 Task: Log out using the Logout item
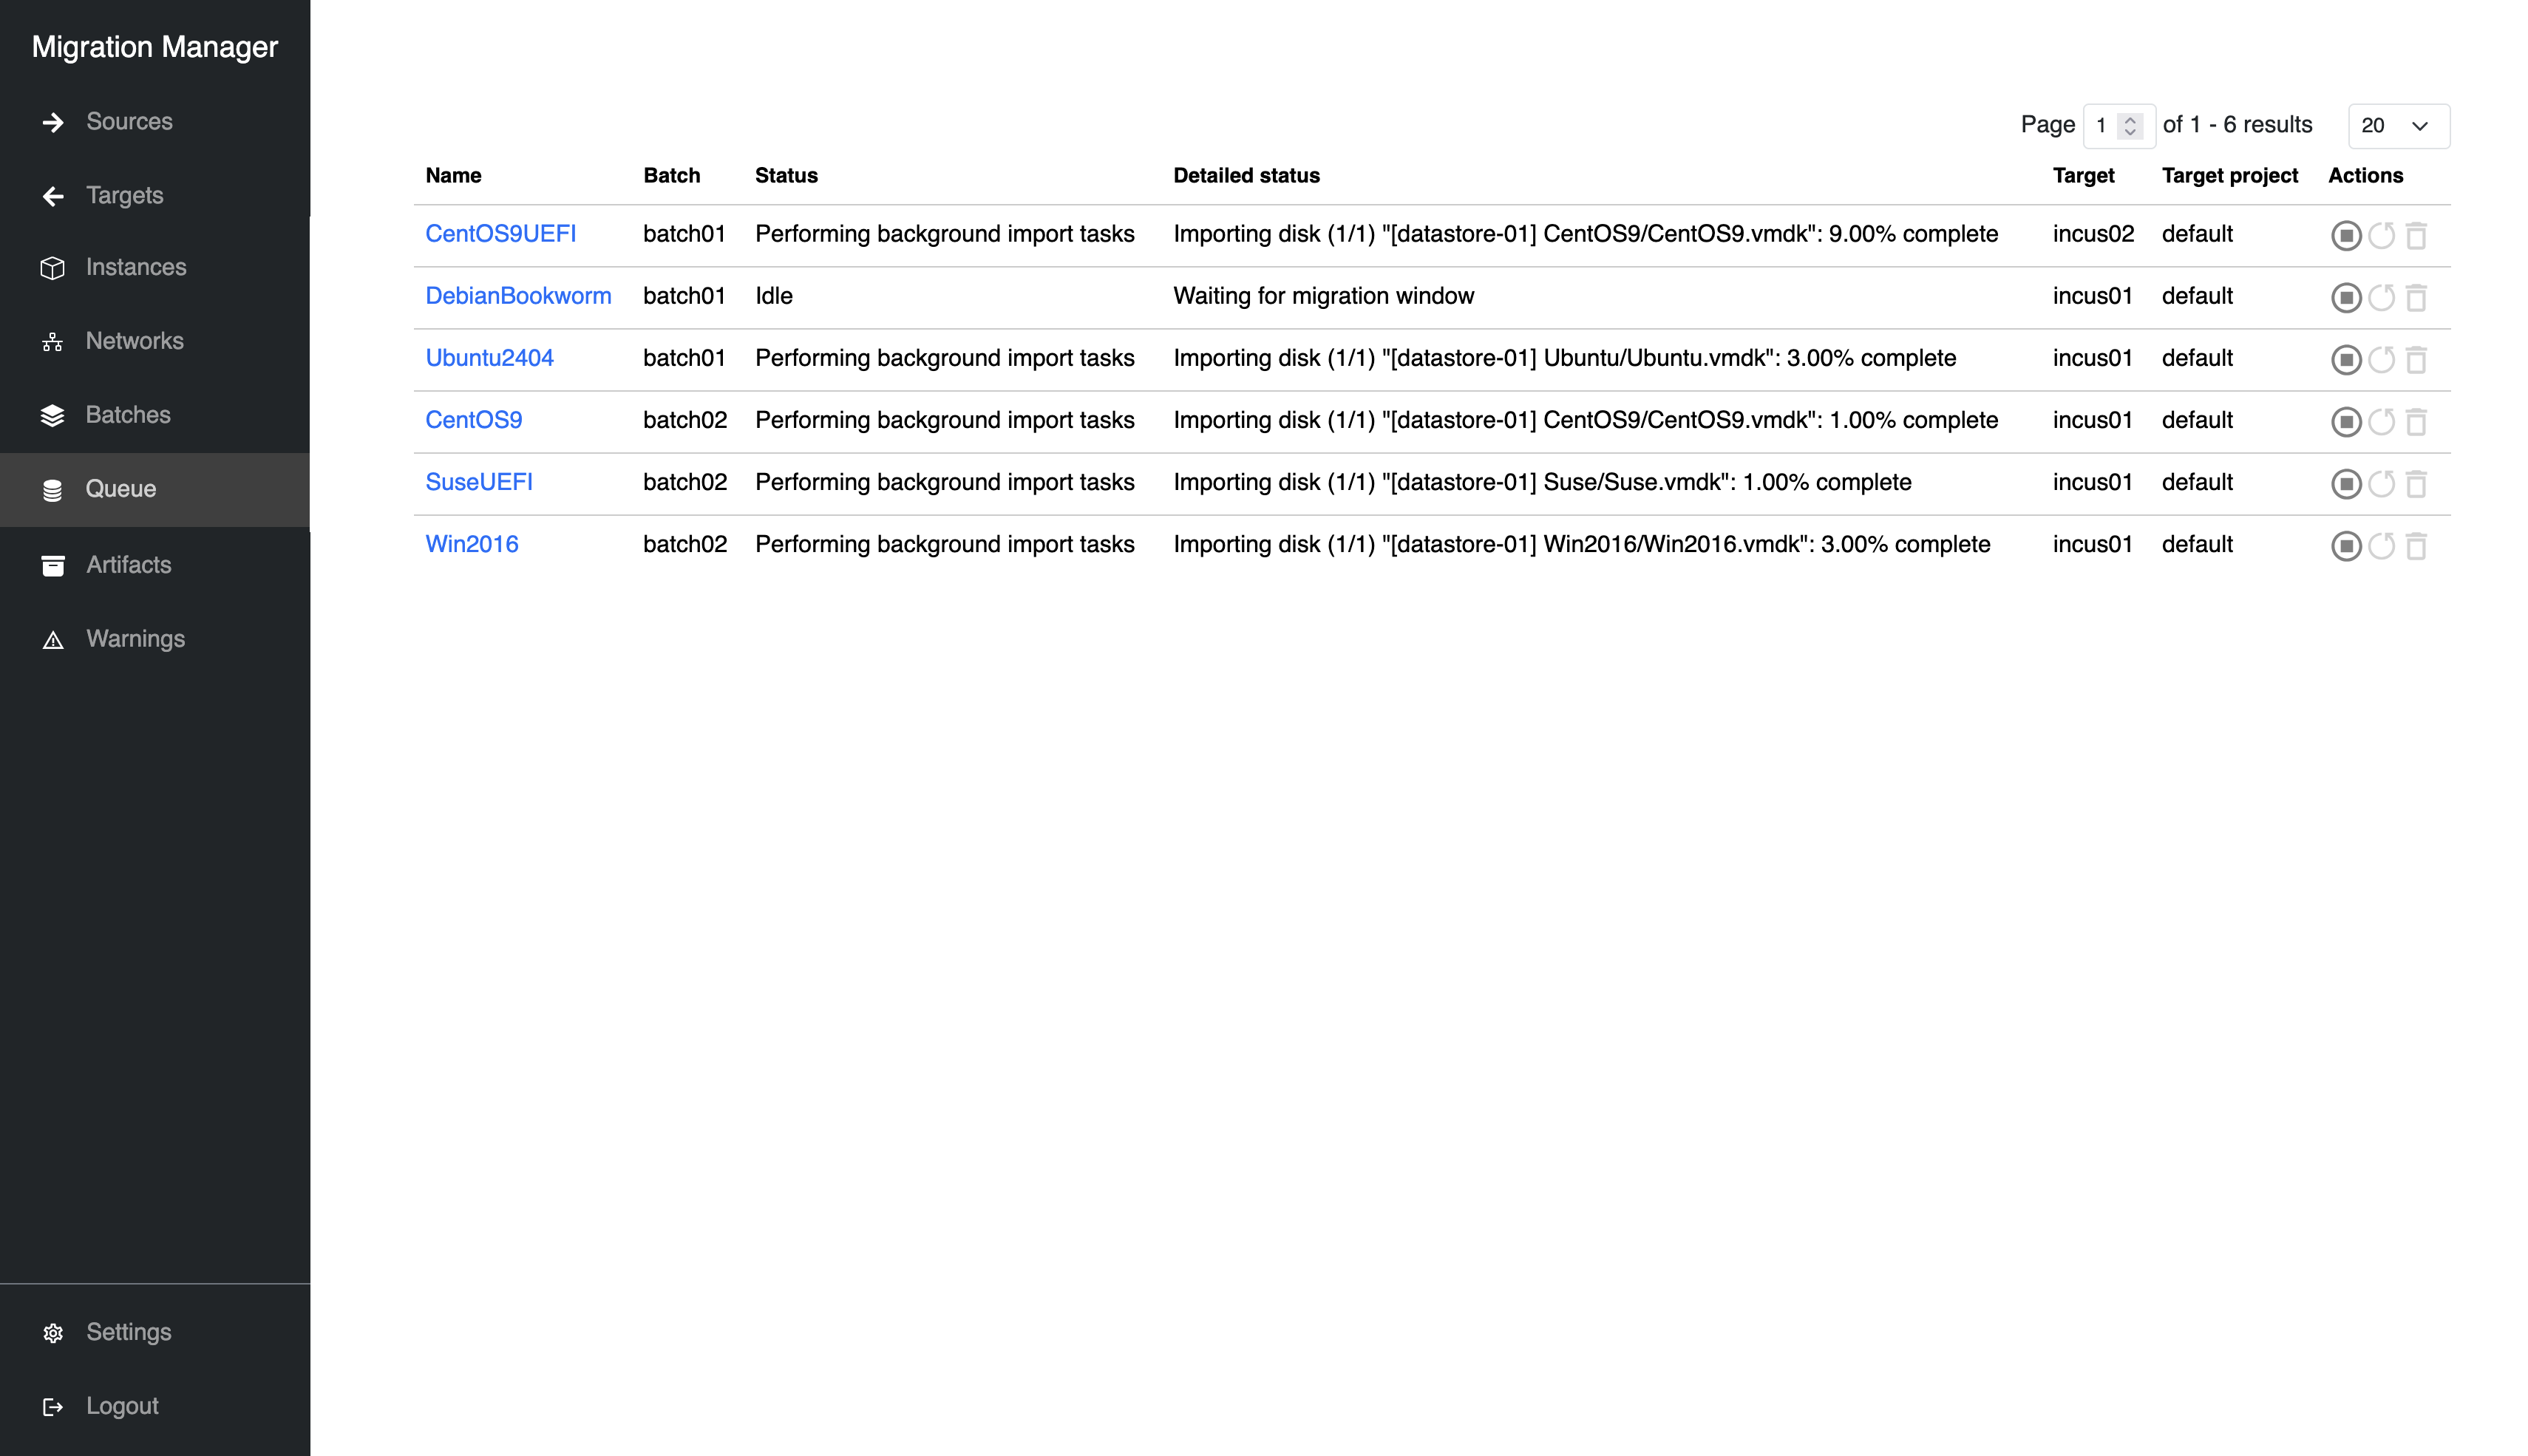coord(122,1406)
